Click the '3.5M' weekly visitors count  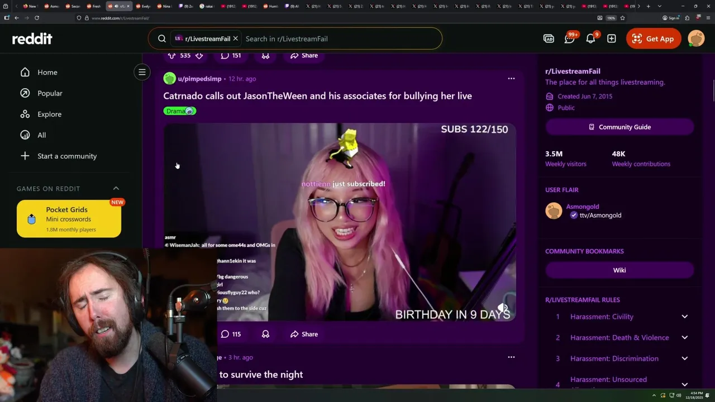[x=554, y=154]
